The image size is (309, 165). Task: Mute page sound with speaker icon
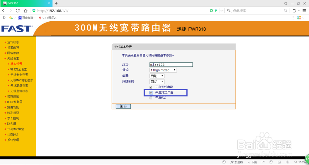click(288, 162)
